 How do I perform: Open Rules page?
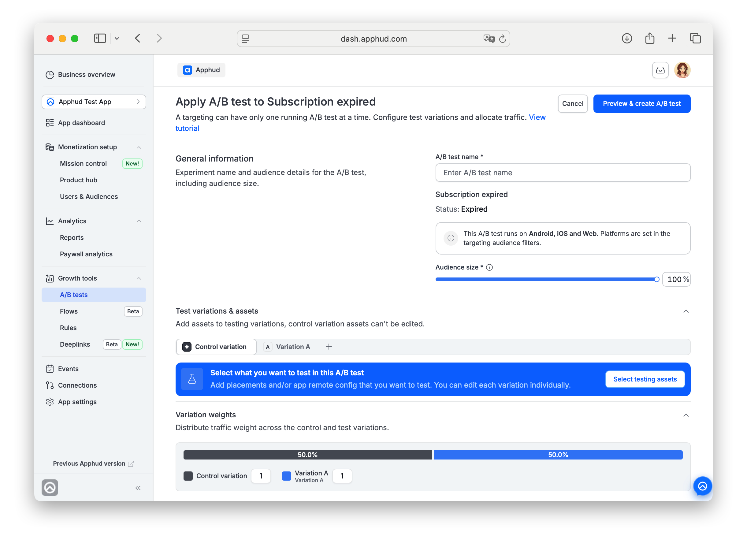(68, 328)
